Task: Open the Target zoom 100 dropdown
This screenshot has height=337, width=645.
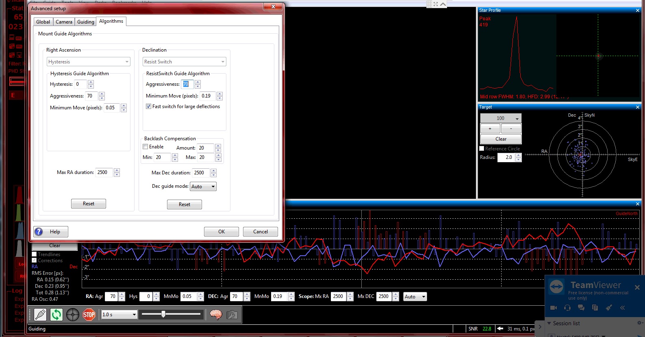Action: click(501, 118)
